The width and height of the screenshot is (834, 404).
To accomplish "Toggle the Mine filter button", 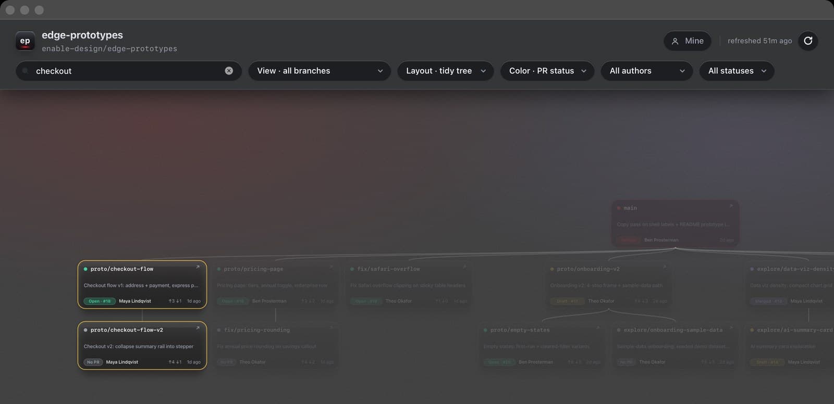I will pos(688,41).
